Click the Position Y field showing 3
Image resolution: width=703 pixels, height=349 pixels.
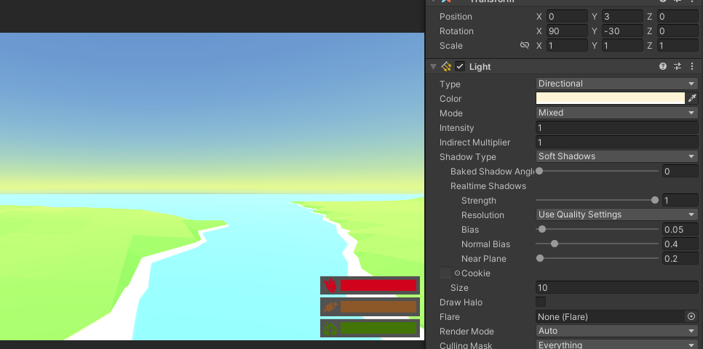coord(622,17)
